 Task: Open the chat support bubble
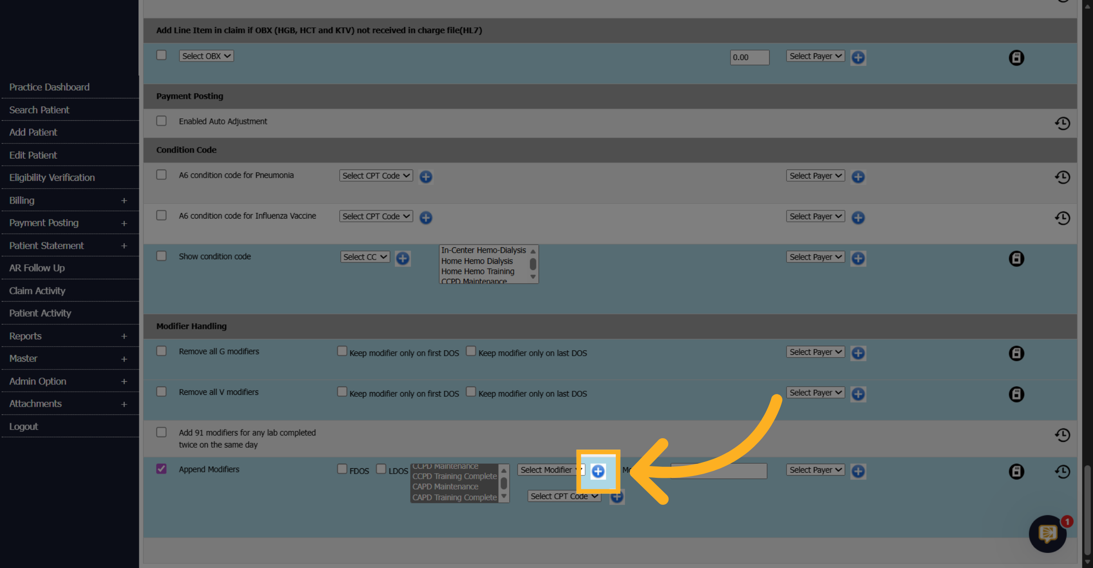(1047, 533)
